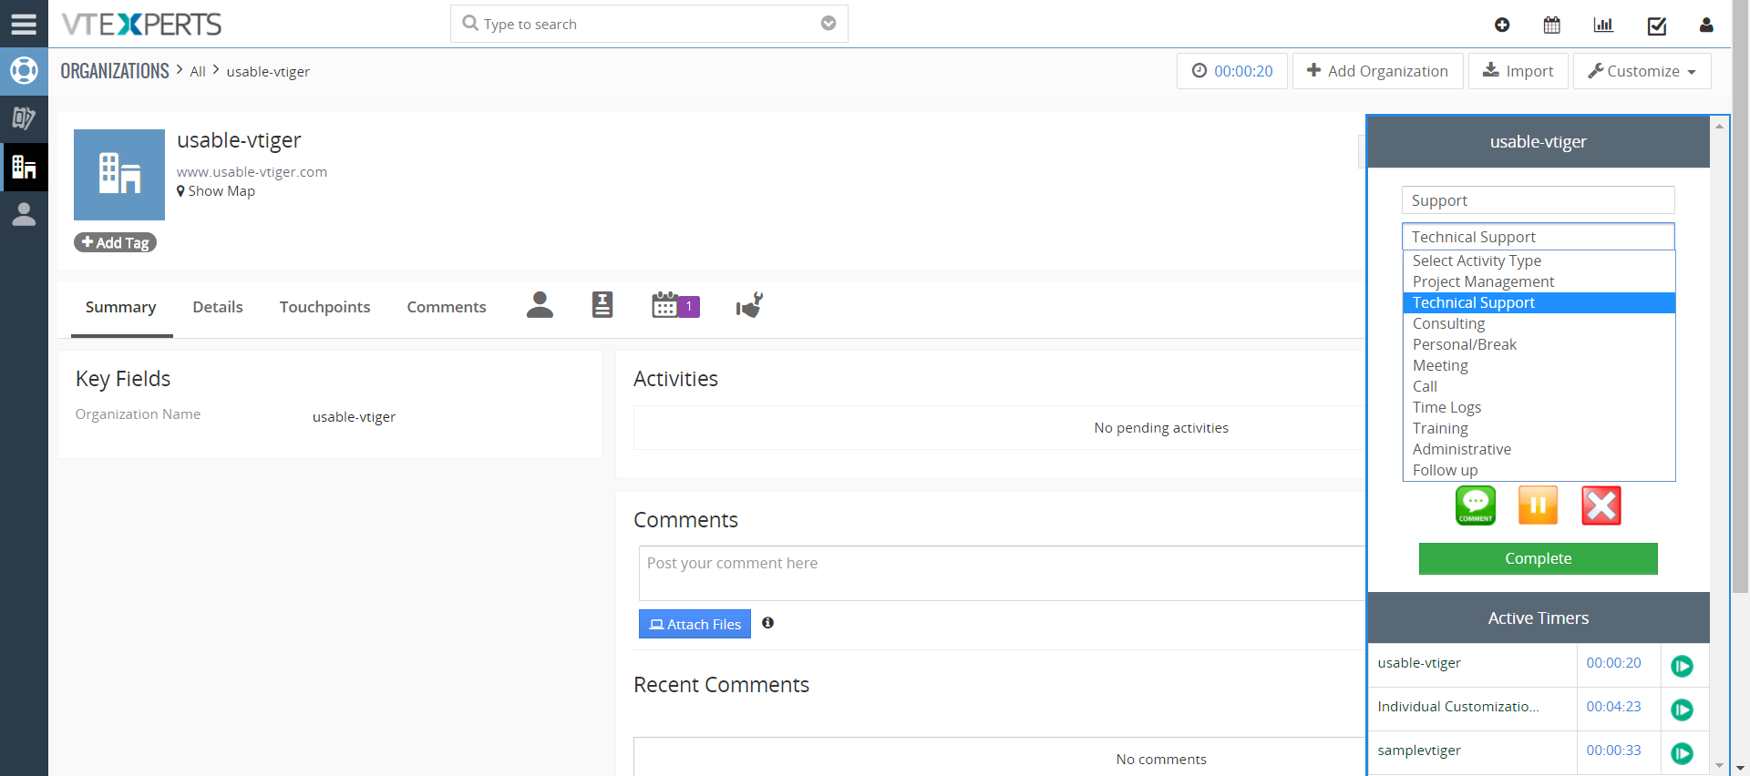Switch to the Details tab
1750x776 pixels.
click(x=218, y=308)
